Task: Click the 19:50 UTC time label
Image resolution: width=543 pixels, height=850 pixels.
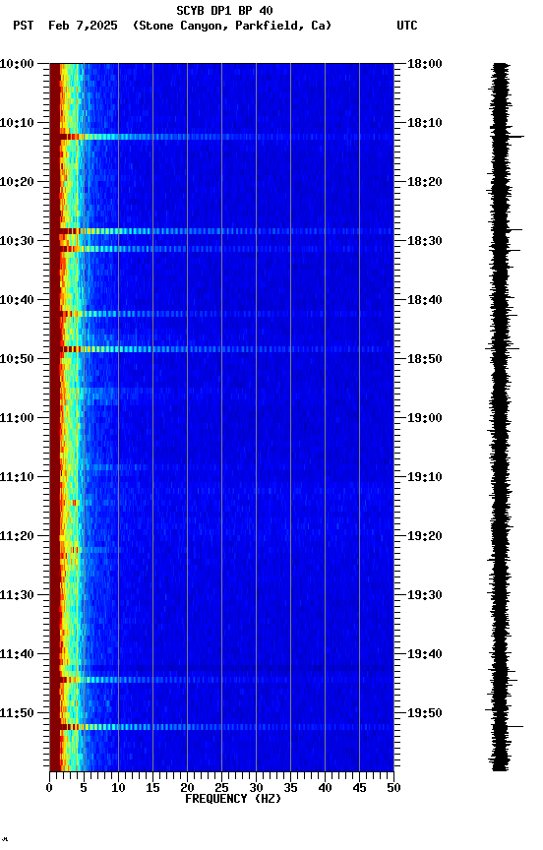Action: [x=425, y=713]
